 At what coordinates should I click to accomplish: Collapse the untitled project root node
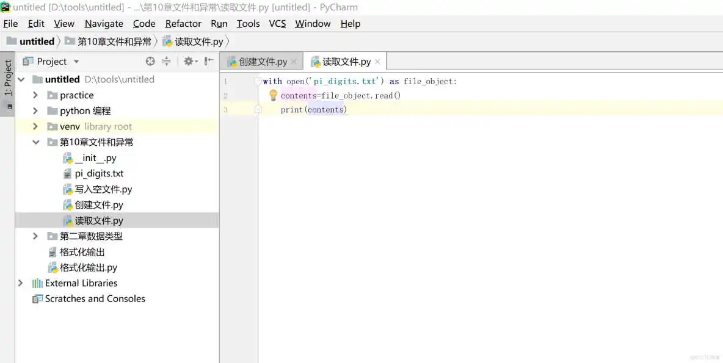tap(21, 79)
